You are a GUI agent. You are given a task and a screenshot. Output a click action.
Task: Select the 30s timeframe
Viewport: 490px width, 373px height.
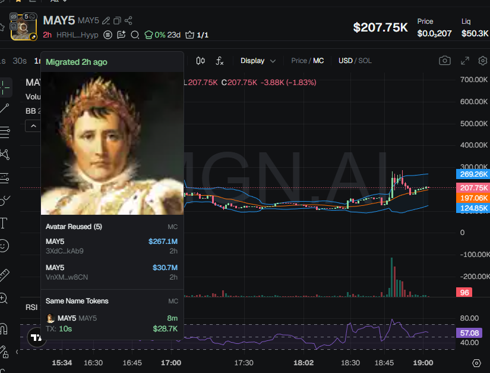click(x=20, y=61)
